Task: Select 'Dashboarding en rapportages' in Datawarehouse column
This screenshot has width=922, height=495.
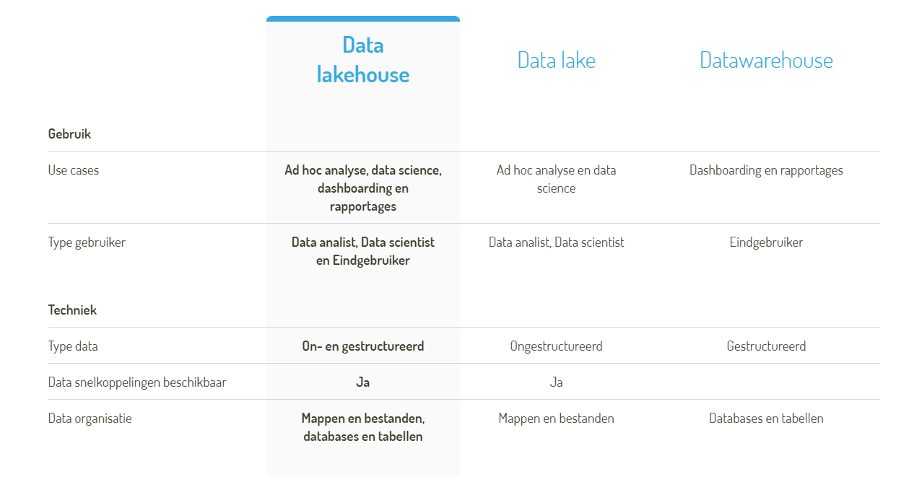Action: [x=766, y=170]
